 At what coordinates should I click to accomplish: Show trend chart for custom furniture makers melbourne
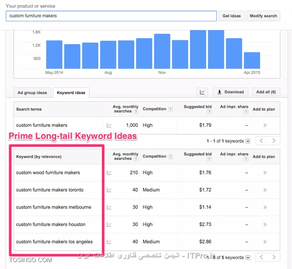pyautogui.click(x=109, y=207)
